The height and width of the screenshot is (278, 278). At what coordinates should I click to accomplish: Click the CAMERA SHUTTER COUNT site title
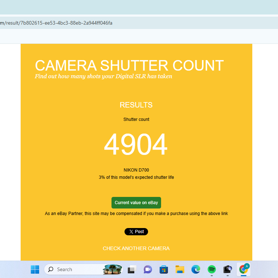point(129,66)
